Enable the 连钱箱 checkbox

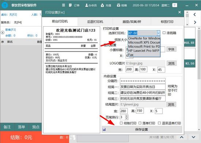164,33
